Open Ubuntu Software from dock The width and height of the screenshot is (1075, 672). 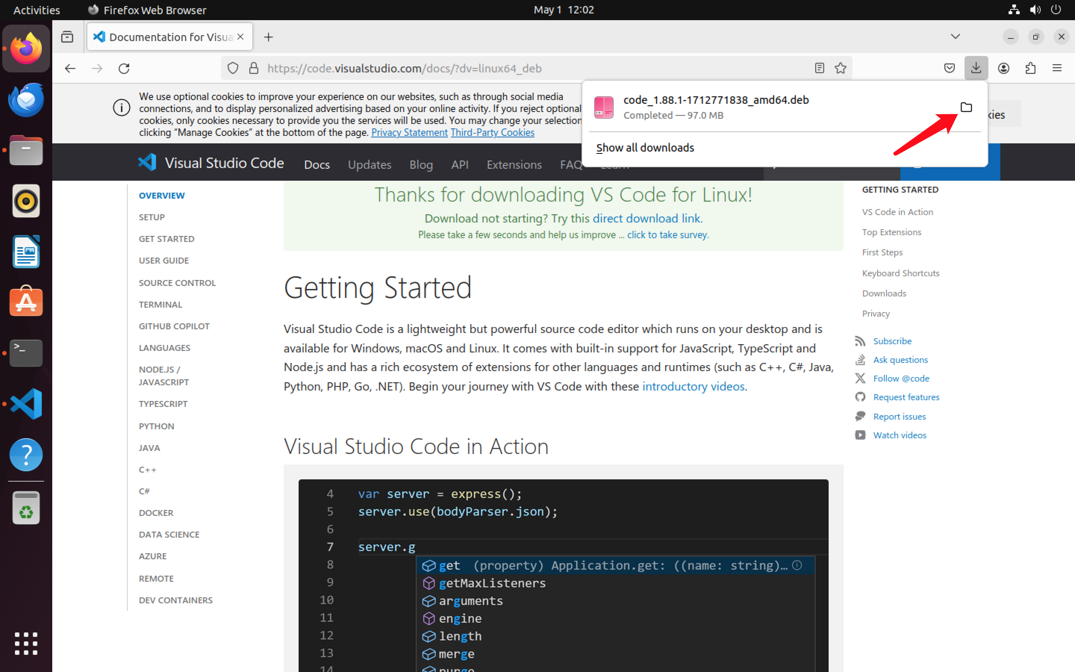coord(26,302)
